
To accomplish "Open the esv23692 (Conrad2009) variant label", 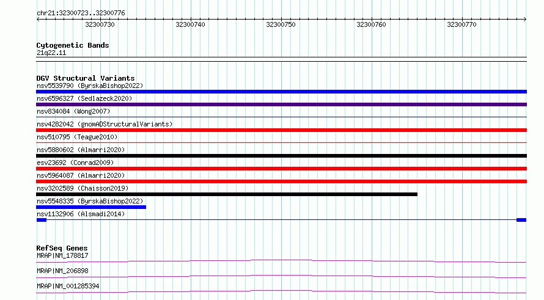I will pos(75,163).
